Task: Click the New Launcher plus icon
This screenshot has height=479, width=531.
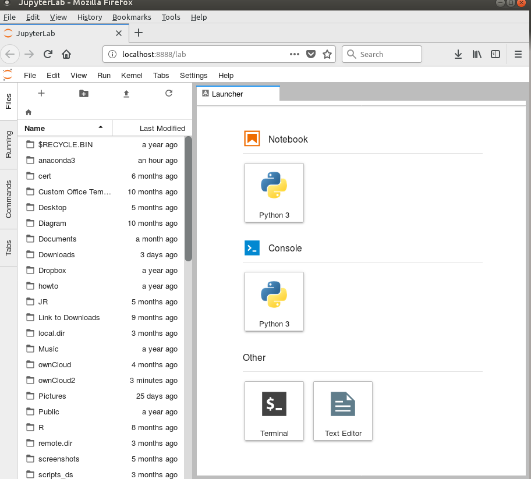Action: (x=41, y=93)
